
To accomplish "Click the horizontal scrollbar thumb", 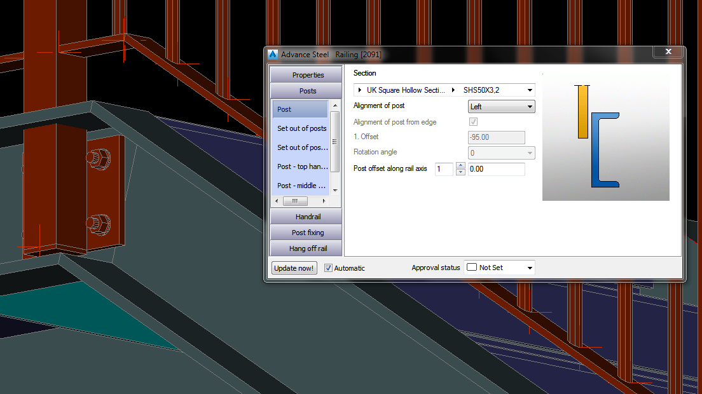I will click(x=295, y=201).
